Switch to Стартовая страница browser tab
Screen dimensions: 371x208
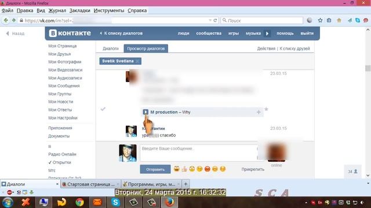point(90,184)
